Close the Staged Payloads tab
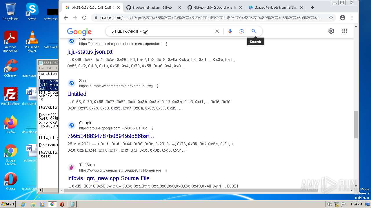This screenshot has width=371, height=208. coord(301,8)
